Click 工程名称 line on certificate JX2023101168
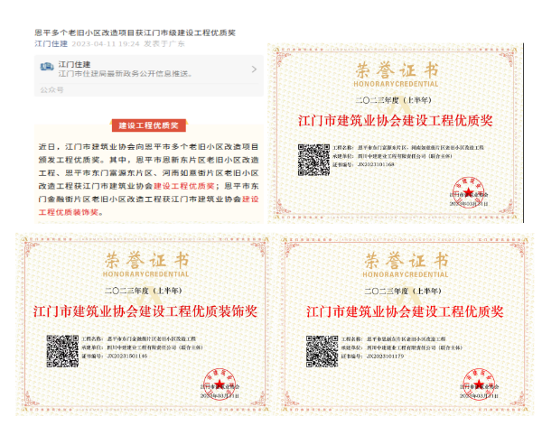The image size is (542, 426). pyautogui.click(x=408, y=147)
